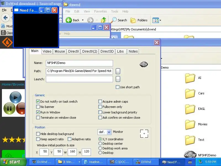Screen dimensions: 221x166
Task: Check Adaptive ratio
Action: pyautogui.click(x=69, y=139)
